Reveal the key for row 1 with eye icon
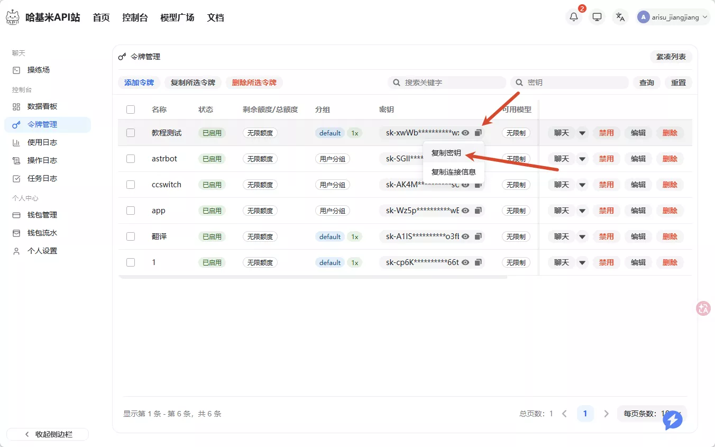715x447 pixels. 465,262
